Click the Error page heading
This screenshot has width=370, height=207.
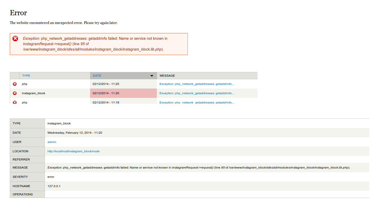point(18,13)
